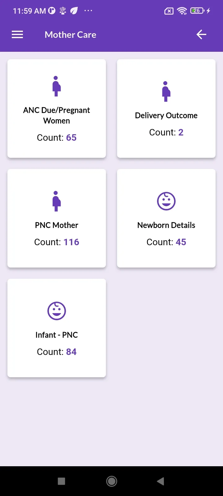Image resolution: width=223 pixels, height=496 pixels.
Task: Tap the Infant - PNC baby face icon
Action: point(57,311)
